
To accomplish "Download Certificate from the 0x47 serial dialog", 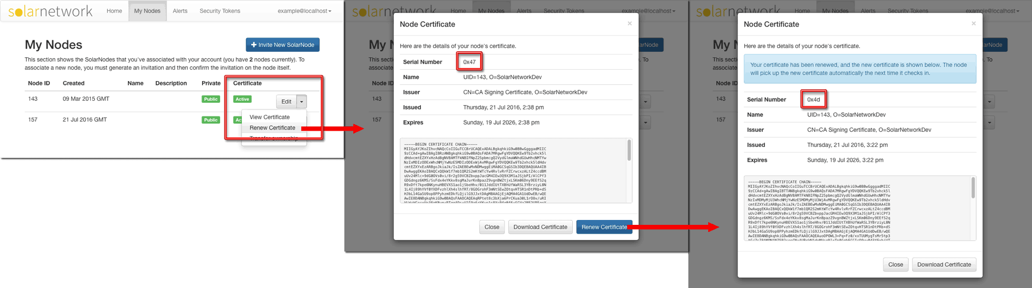I will coord(540,227).
